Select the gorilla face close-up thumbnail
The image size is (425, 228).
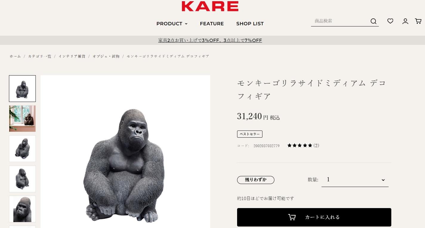(x=22, y=209)
